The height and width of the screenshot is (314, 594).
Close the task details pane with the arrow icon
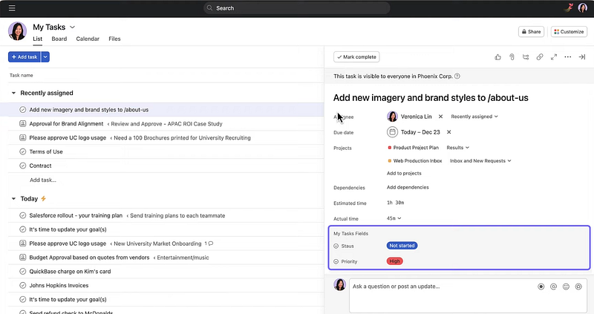point(581,56)
